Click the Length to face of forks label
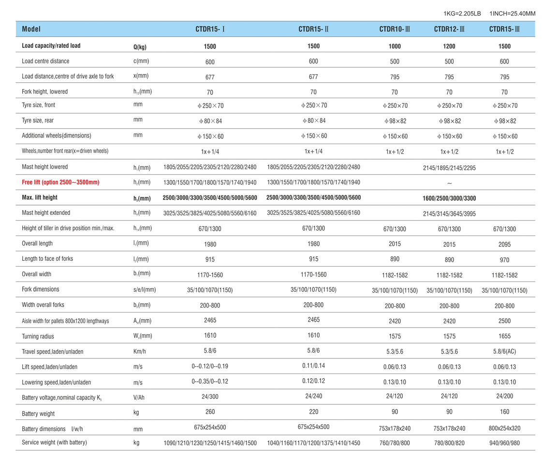 tap(47, 259)
